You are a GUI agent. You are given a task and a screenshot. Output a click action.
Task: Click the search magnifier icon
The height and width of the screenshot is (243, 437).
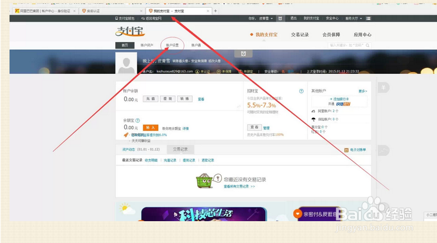pos(368,45)
